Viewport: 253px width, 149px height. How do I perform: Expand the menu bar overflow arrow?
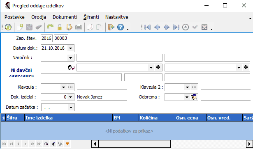pos(250,18)
